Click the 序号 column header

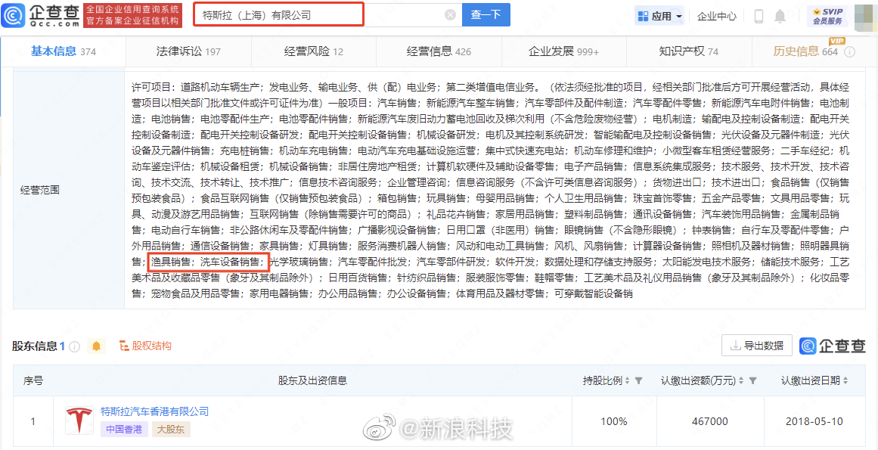tap(33, 380)
